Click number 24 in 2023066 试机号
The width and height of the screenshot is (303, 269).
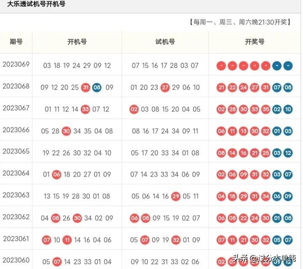pyautogui.click(x=165, y=131)
